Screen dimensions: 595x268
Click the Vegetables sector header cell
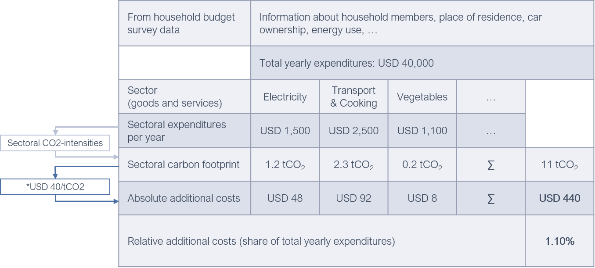422,97
